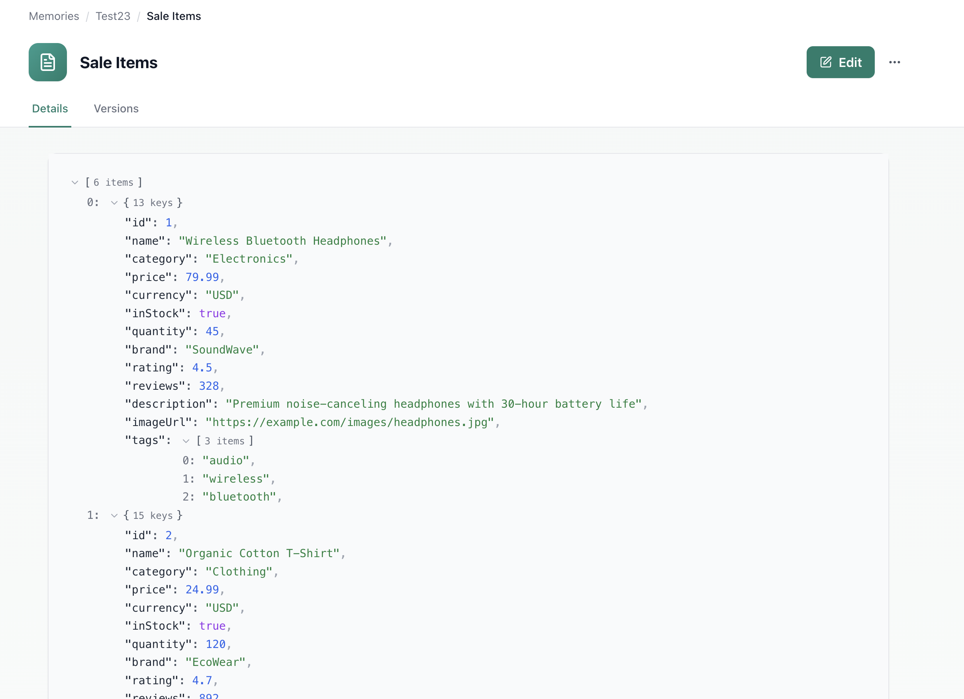Image resolution: width=964 pixels, height=699 pixels.
Task: Collapse the tags 3-items array
Action: pos(186,441)
